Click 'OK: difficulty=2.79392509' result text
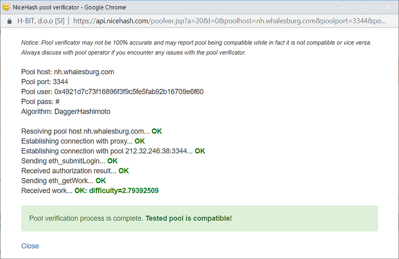The width and height of the screenshot is (399, 259). tap(117, 191)
